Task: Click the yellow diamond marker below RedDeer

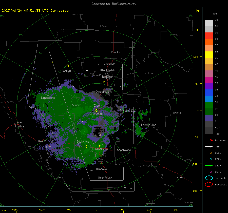Action: (x=104, y=82)
